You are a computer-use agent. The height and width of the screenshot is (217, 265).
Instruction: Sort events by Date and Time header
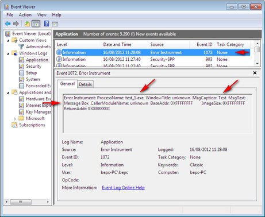point(124,45)
